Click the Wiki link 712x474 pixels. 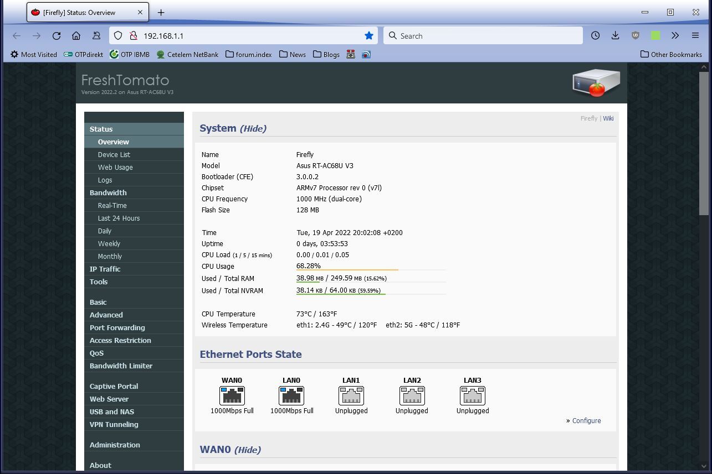608,118
